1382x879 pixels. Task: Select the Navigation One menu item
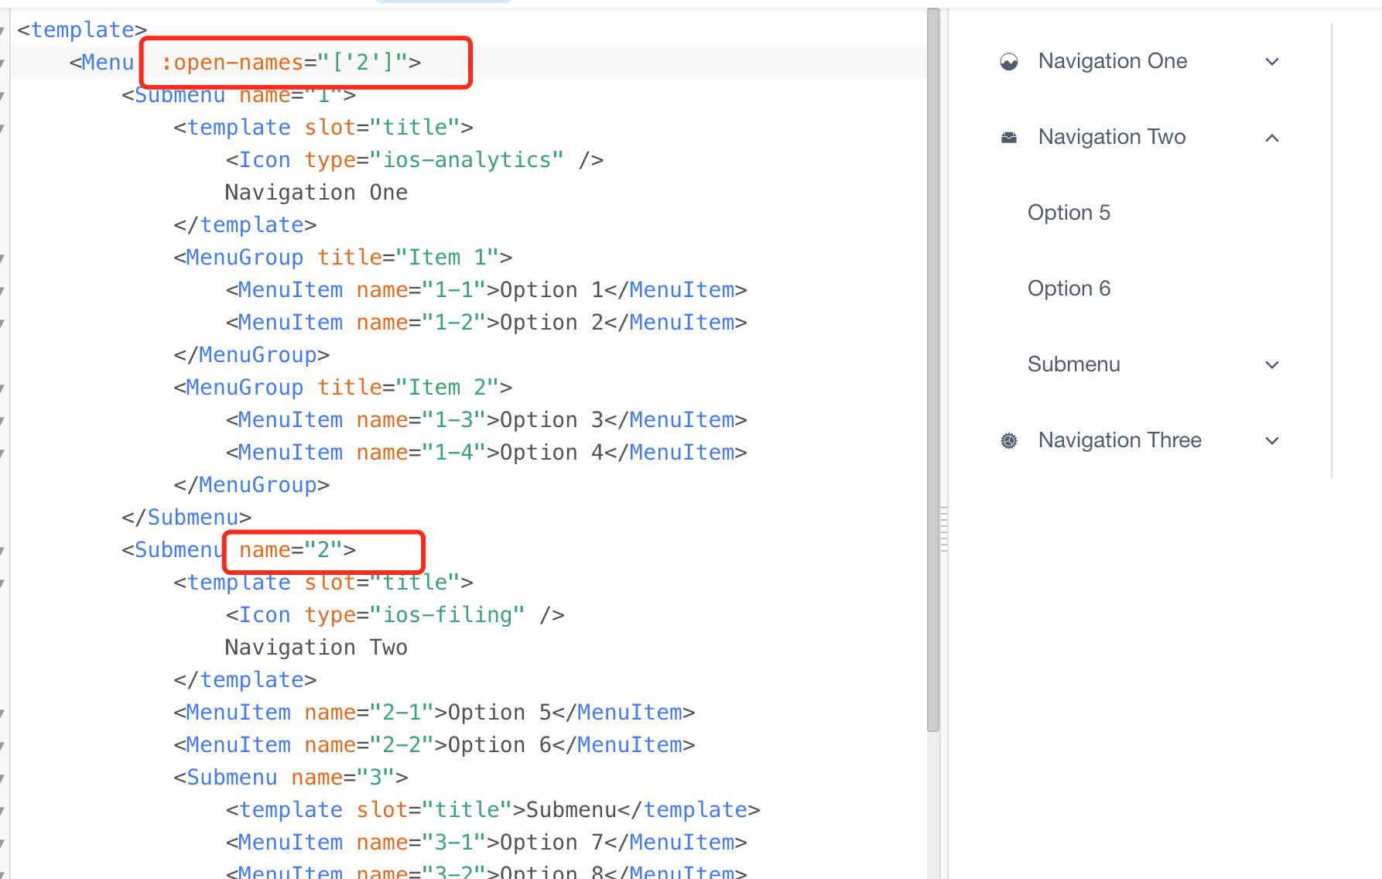(1113, 61)
